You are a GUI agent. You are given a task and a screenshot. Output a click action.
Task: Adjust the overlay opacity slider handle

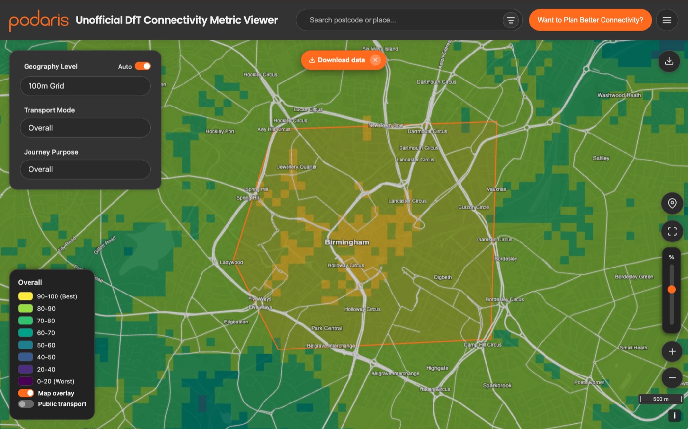(672, 290)
